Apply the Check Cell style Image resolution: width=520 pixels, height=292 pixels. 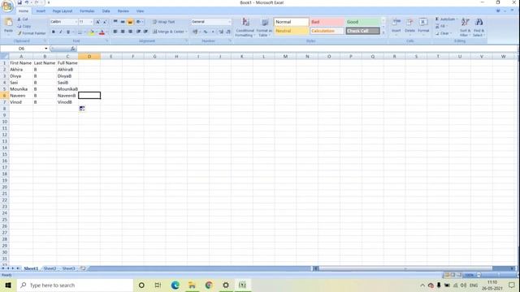point(363,31)
